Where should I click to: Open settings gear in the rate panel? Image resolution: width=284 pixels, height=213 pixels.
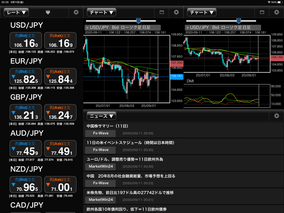click(x=76, y=12)
